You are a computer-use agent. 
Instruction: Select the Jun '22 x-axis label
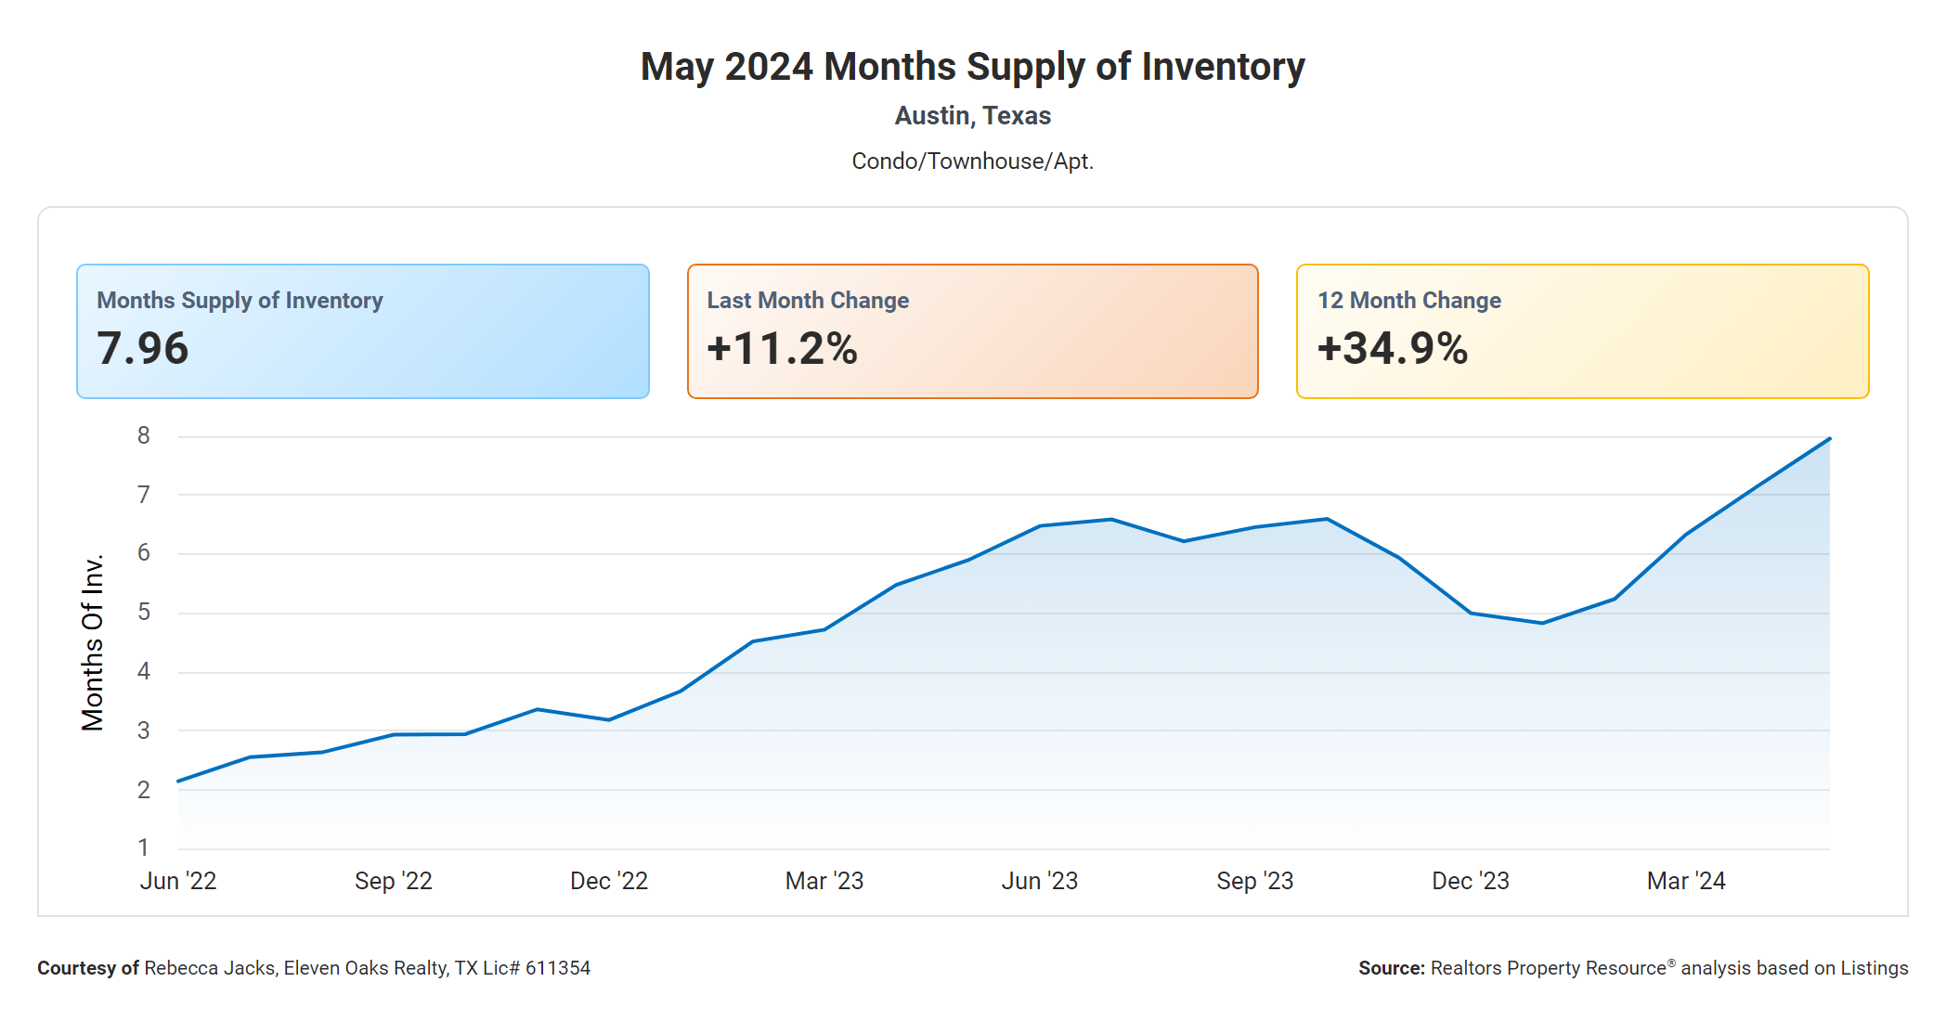tap(178, 881)
